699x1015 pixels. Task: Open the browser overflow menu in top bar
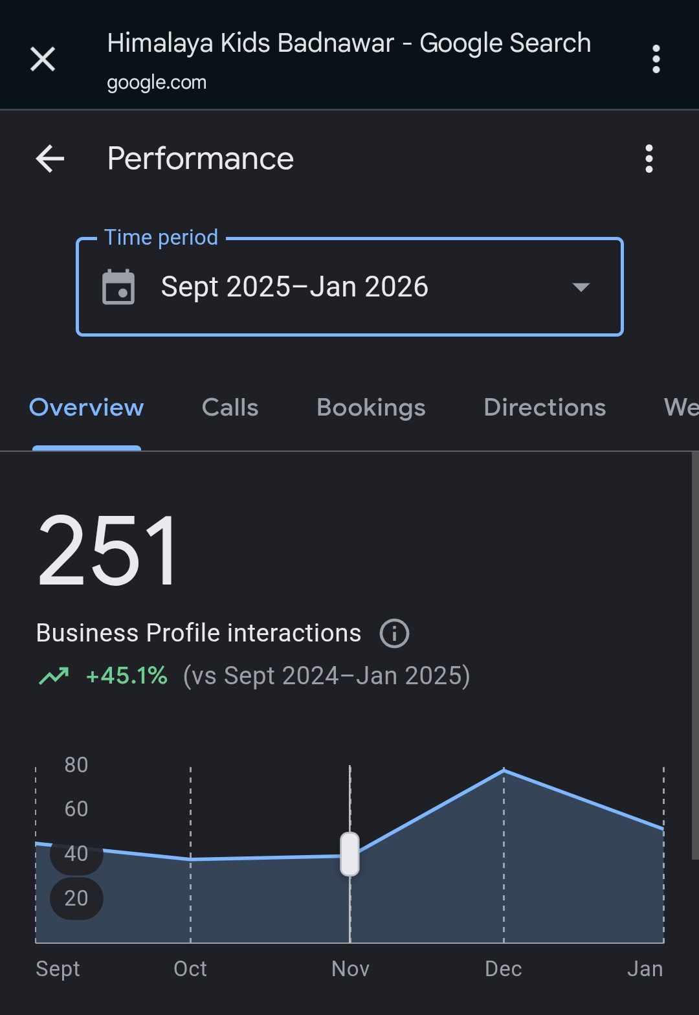coord(656,60)
